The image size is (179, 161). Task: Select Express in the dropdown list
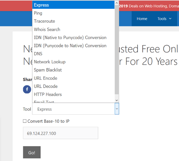41,5
